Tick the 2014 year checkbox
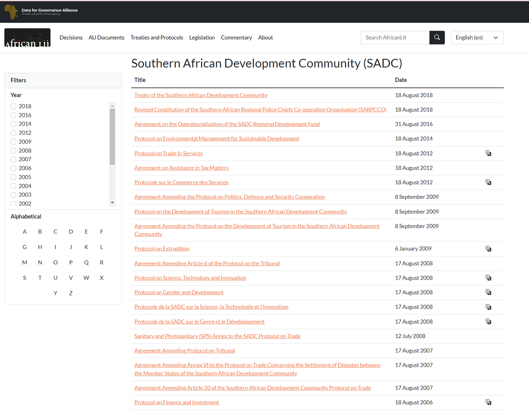 (x=14, y=124)
